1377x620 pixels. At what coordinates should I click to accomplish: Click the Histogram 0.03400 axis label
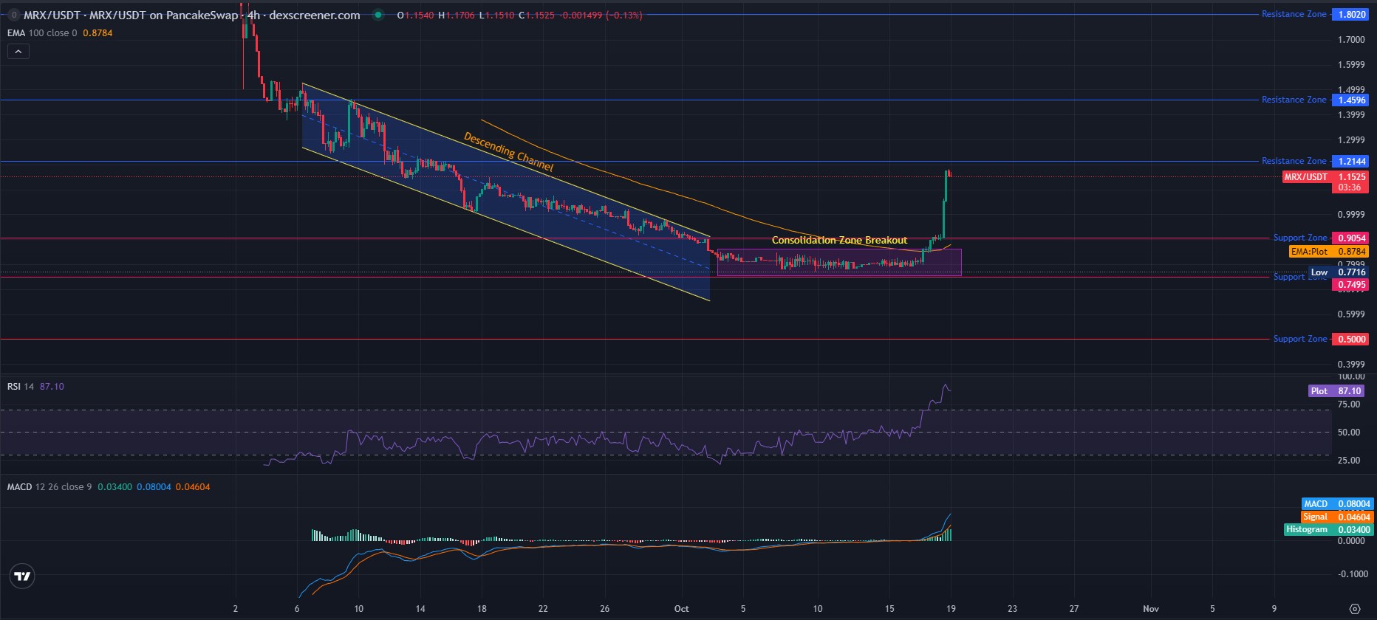click(x=1329, y=529)
